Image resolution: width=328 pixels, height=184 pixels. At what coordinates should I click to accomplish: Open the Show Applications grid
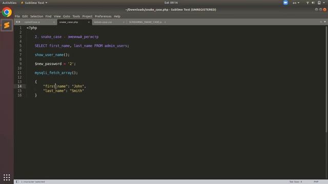(x=7, y=177)
